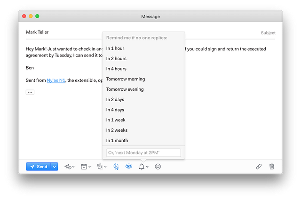Toggle link click tracking icon
This screenshot has width=301, height=200.
[116, 167]
